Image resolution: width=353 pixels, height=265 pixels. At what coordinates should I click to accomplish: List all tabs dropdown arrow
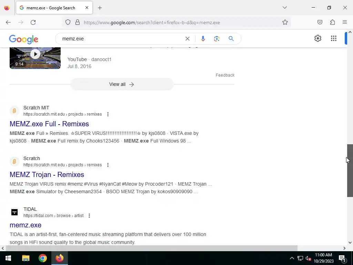[x=285, y=8]
